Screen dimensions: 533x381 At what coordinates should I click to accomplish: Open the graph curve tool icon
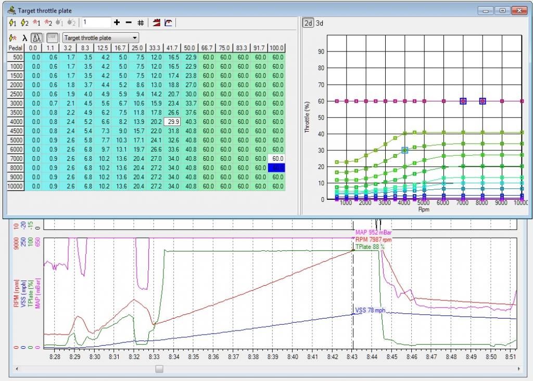point(169,23)
